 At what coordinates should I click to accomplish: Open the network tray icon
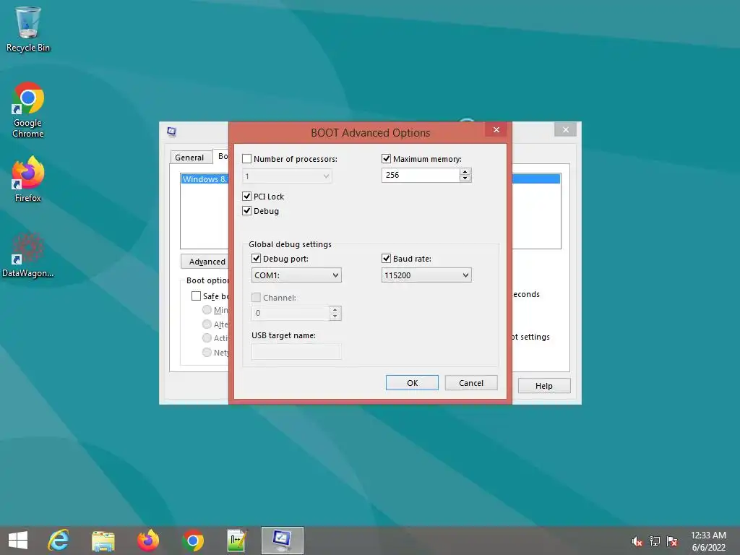pyautogui.click(x=655, y=541)
